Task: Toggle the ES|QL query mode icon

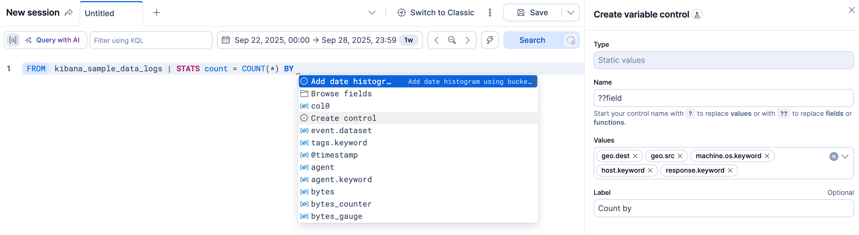Action: coord(13,40)
